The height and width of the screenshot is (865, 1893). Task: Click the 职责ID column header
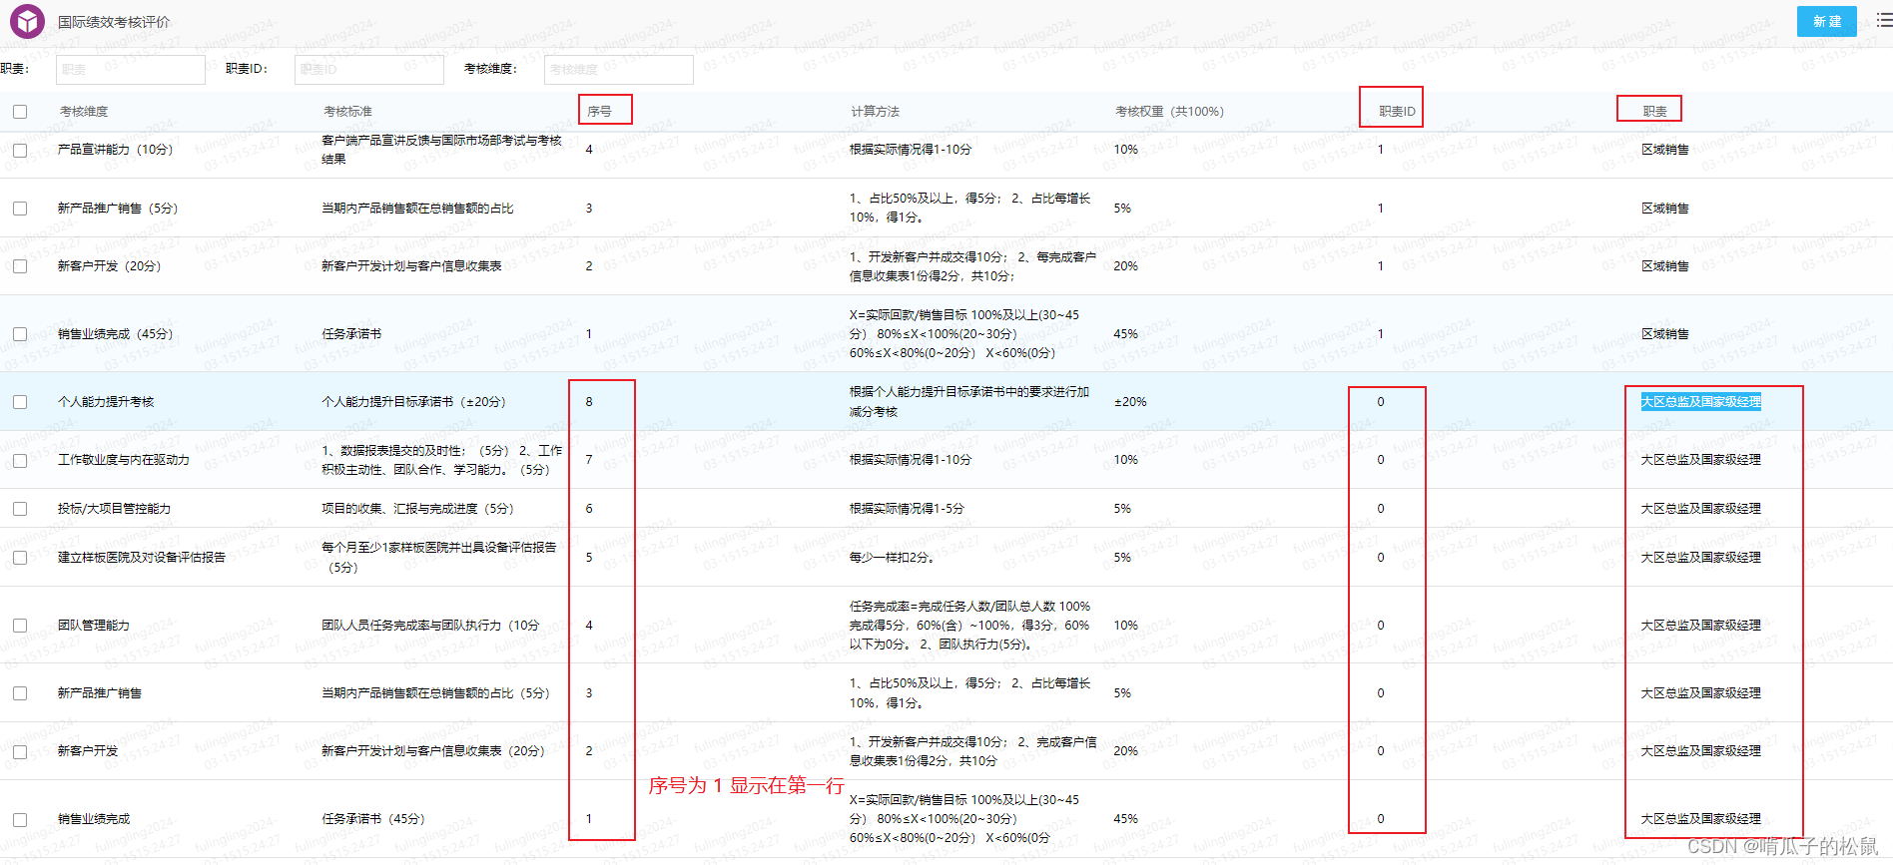(1397, 112)
